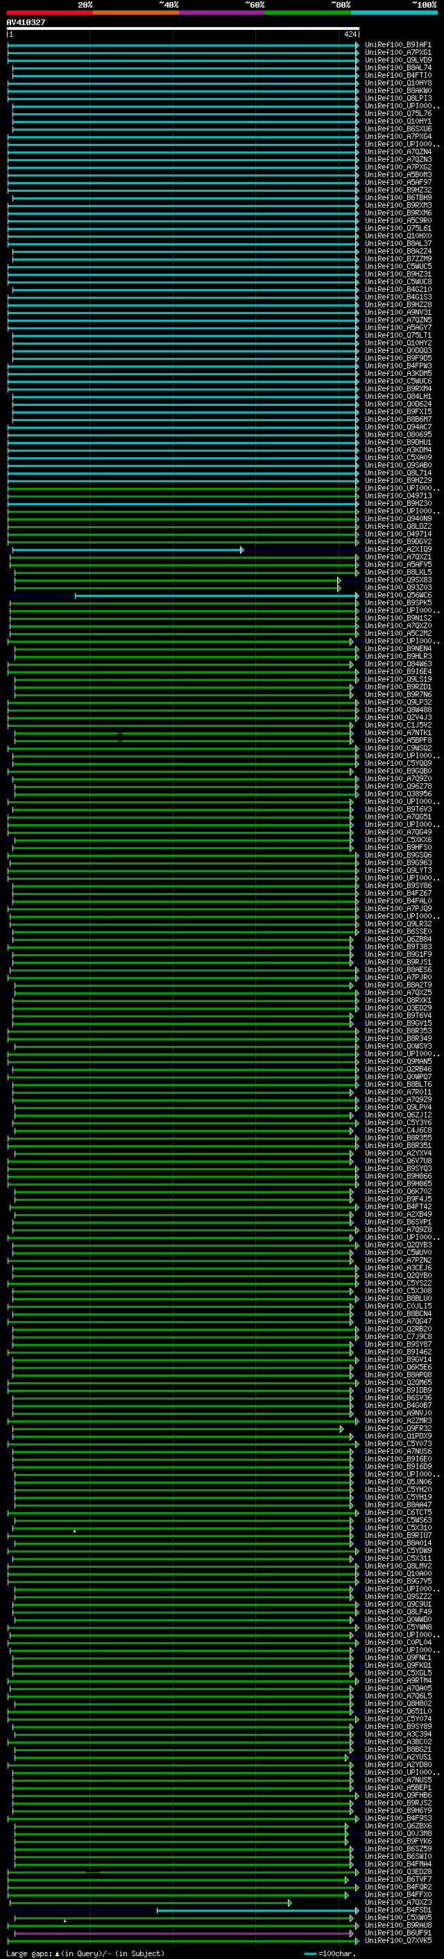Open hit UniRef100_B8AL74
The width and height of the screenshot is (444, 1959).
(x=398, y=67)
